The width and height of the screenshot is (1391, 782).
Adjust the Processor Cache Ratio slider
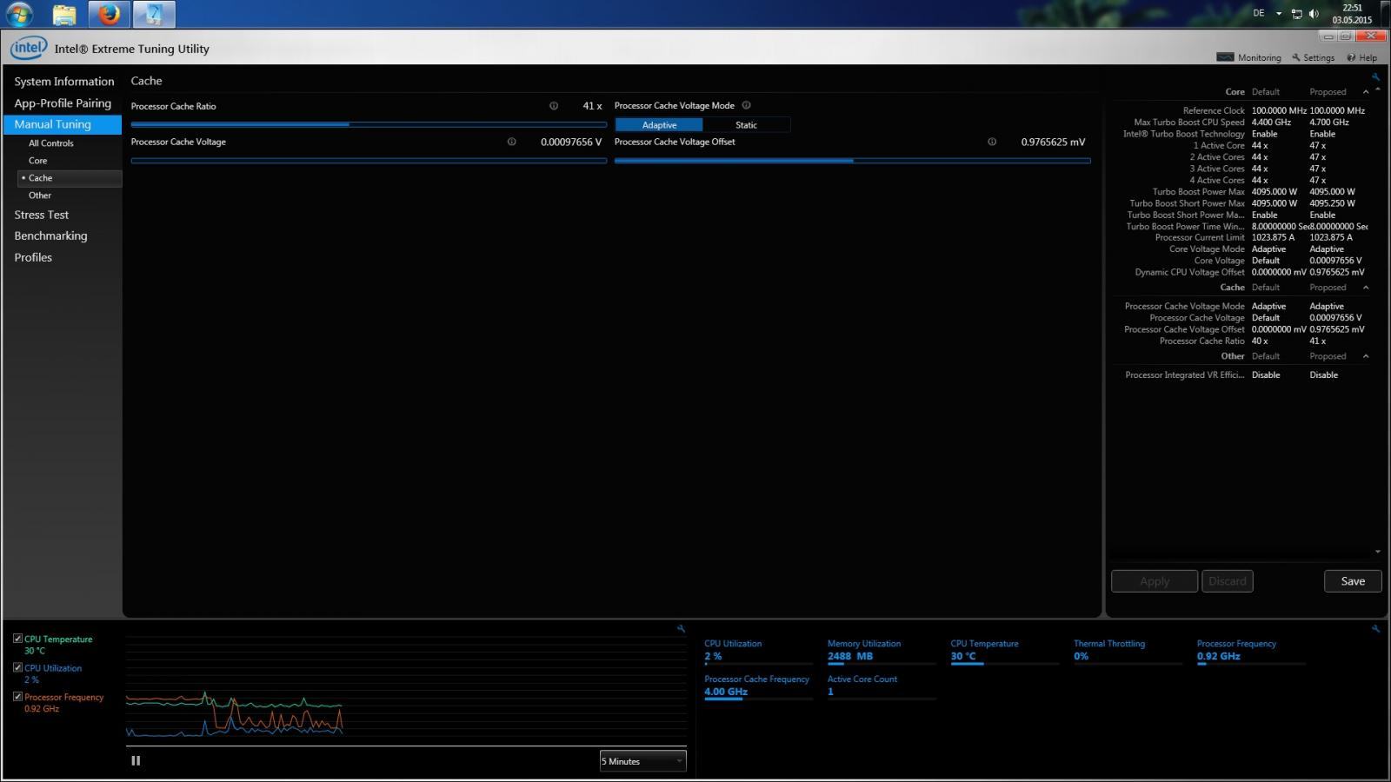[369, 124]
